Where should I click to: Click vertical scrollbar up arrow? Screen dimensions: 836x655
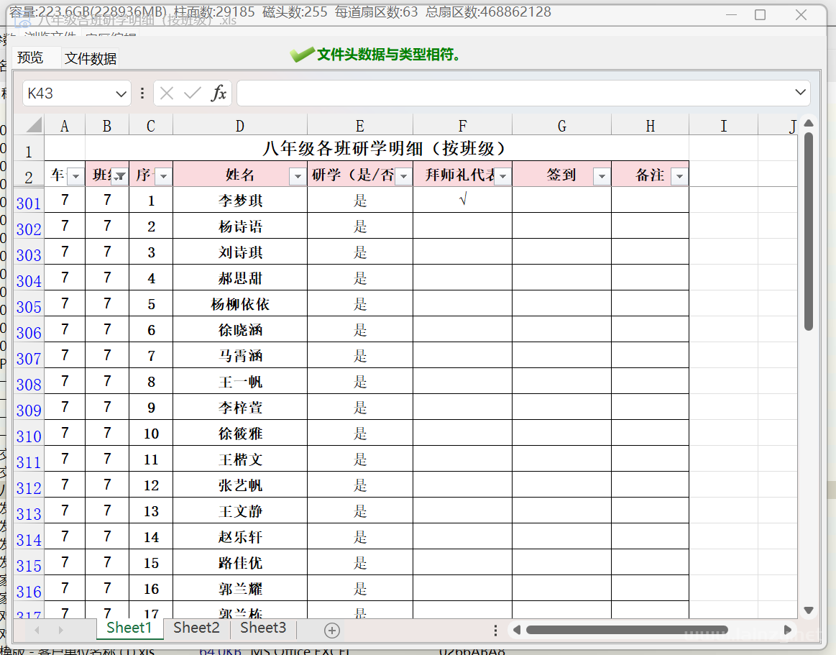pos(809,124)
